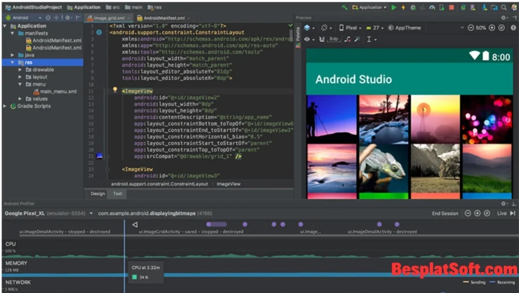The height and width of the screenshot is (293, 519).
Task: Select the AVD Manager icon
Action: [473, 7]
